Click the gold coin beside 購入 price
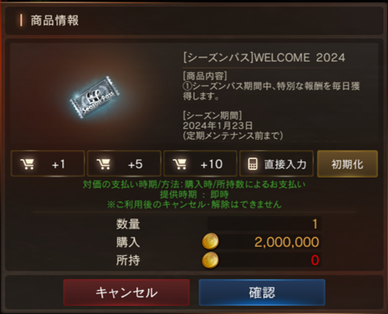 (x=210, y=242)
